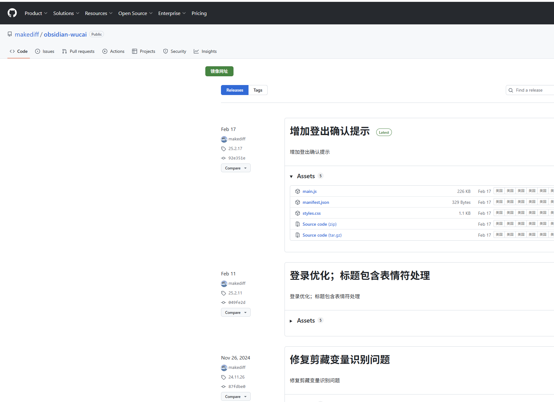Open the Actions tab
Image resolution: width=554 pixels, height=402 pixels.
[x=113, y=51]
